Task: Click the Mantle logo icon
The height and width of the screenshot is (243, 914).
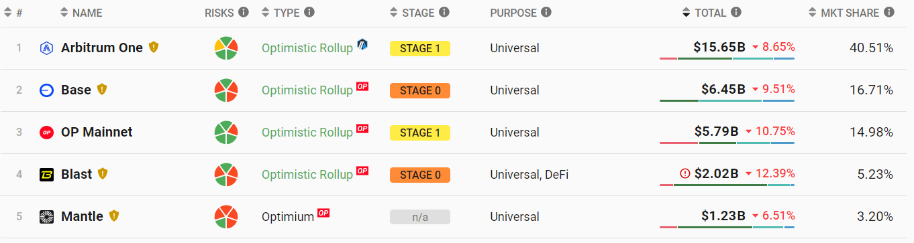Action: (47, 217)
